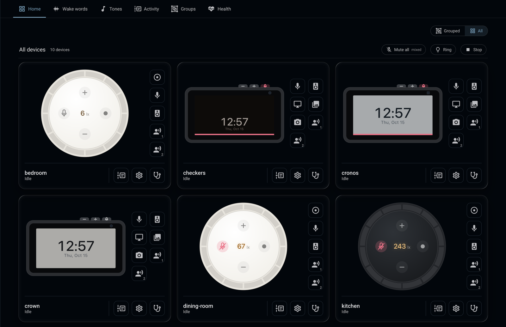Select the All view toggle
Image resolution: width=506 pixels, height=327 pixels.
[x=476, y=31]
